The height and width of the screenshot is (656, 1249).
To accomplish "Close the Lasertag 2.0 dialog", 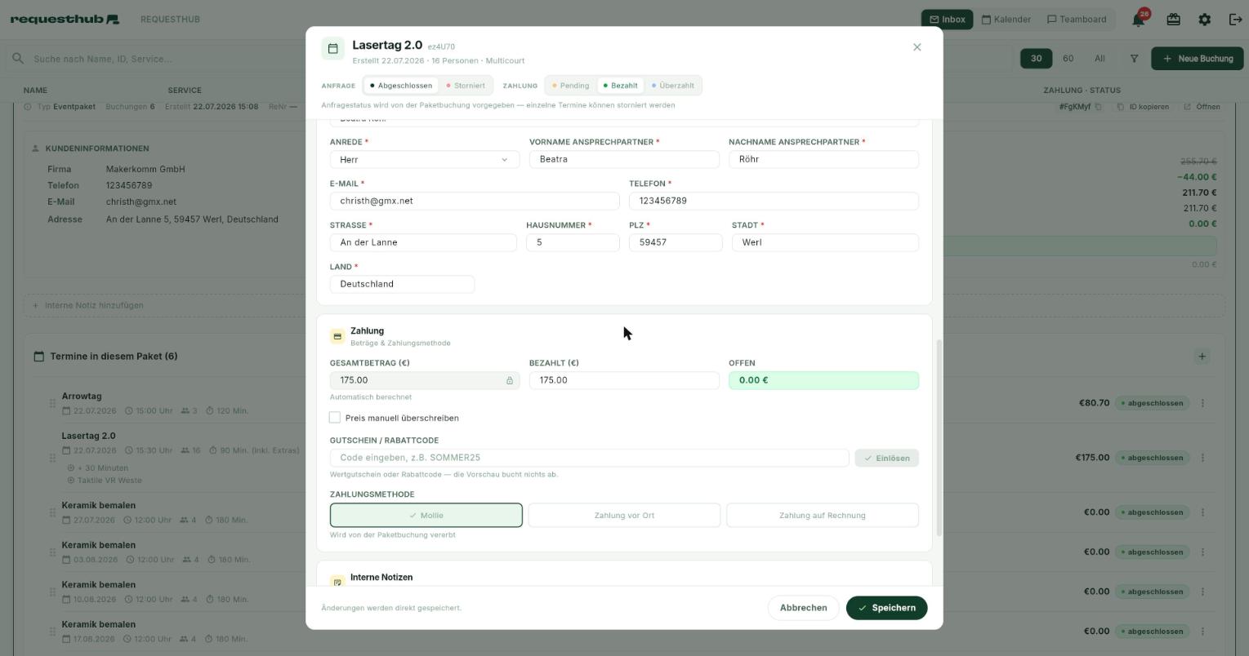I will [x=917, y=47].
